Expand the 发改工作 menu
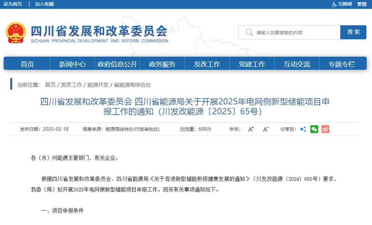372x225 pixels. coord(207,64)
